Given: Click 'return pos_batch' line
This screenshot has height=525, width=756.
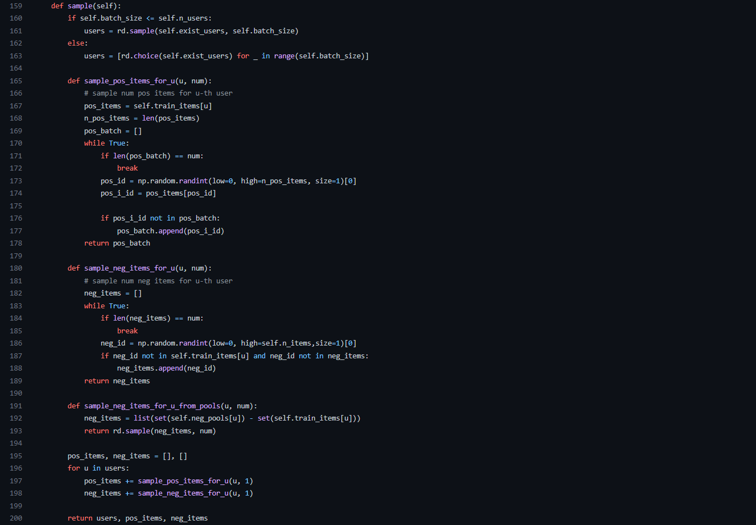Looking at the screenshot, I should click(117, 243).
